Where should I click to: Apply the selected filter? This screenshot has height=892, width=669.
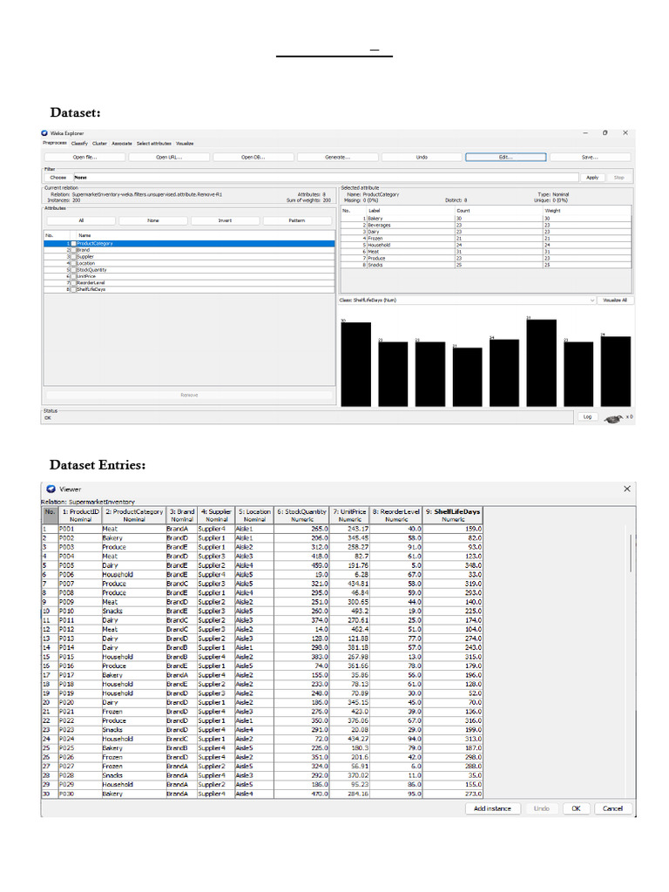pos(592,178)
